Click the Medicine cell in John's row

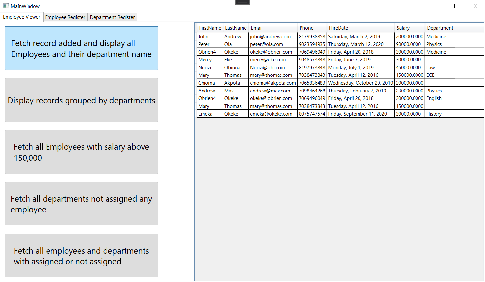click(x=440, y=37)
